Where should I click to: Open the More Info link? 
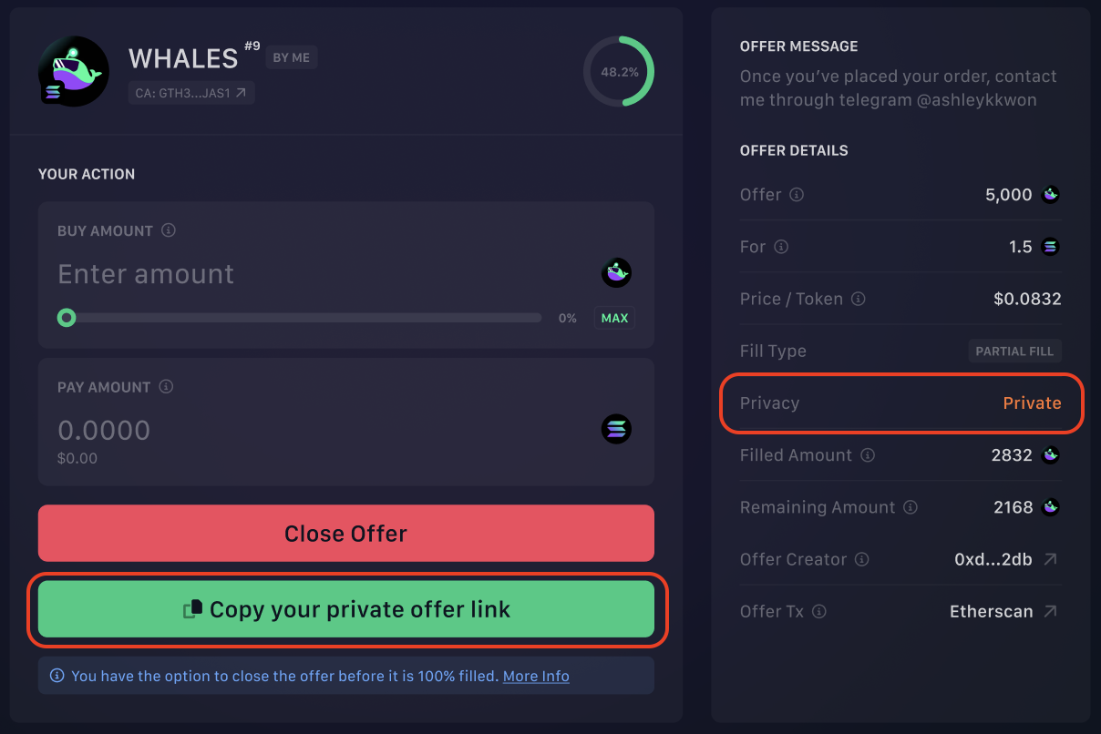point(536,675)
